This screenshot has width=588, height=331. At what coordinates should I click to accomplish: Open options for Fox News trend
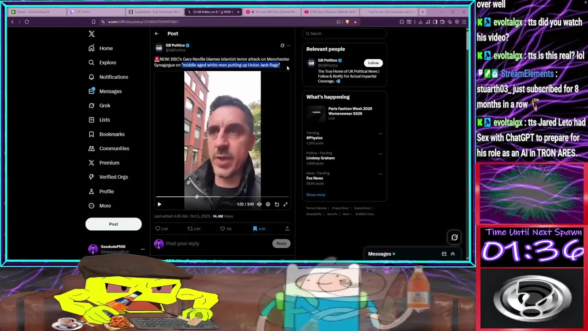tap(380, 174)
